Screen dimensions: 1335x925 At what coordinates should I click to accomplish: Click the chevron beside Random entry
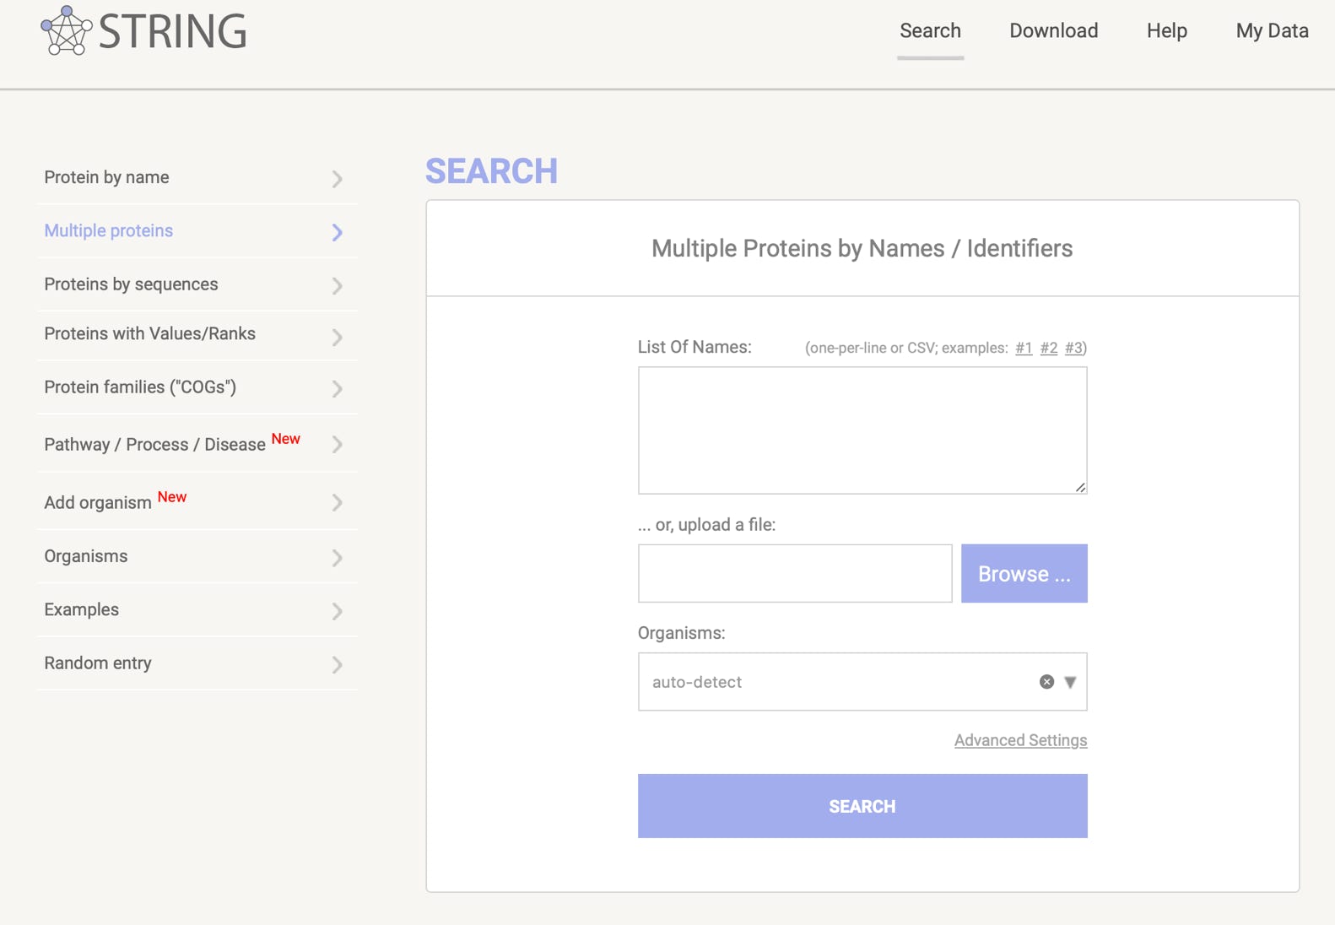337,665
